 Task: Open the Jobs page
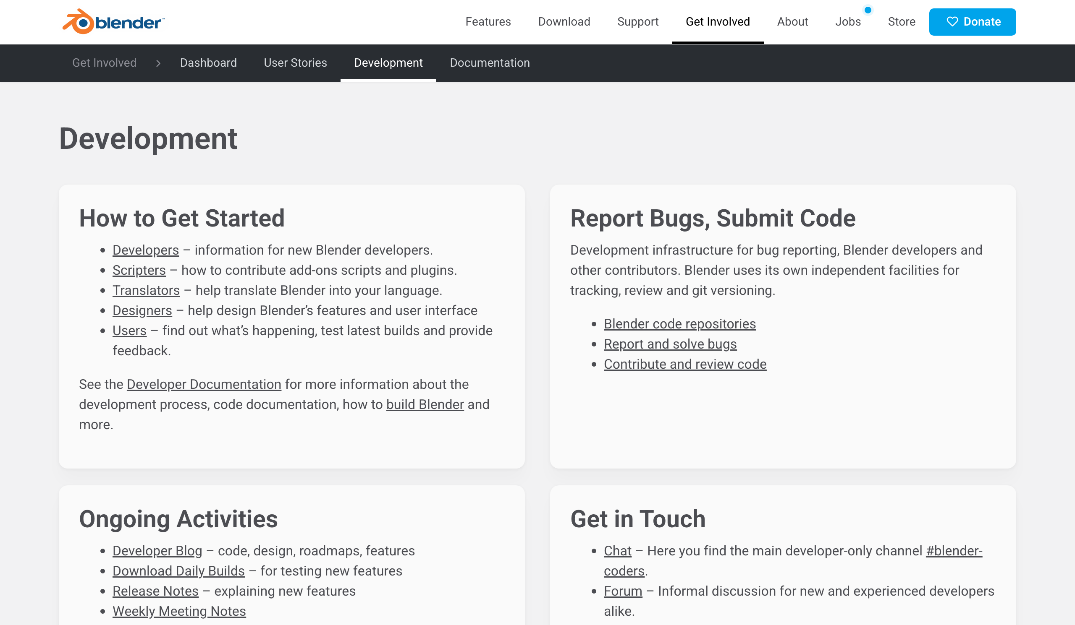tap(848, 22)
